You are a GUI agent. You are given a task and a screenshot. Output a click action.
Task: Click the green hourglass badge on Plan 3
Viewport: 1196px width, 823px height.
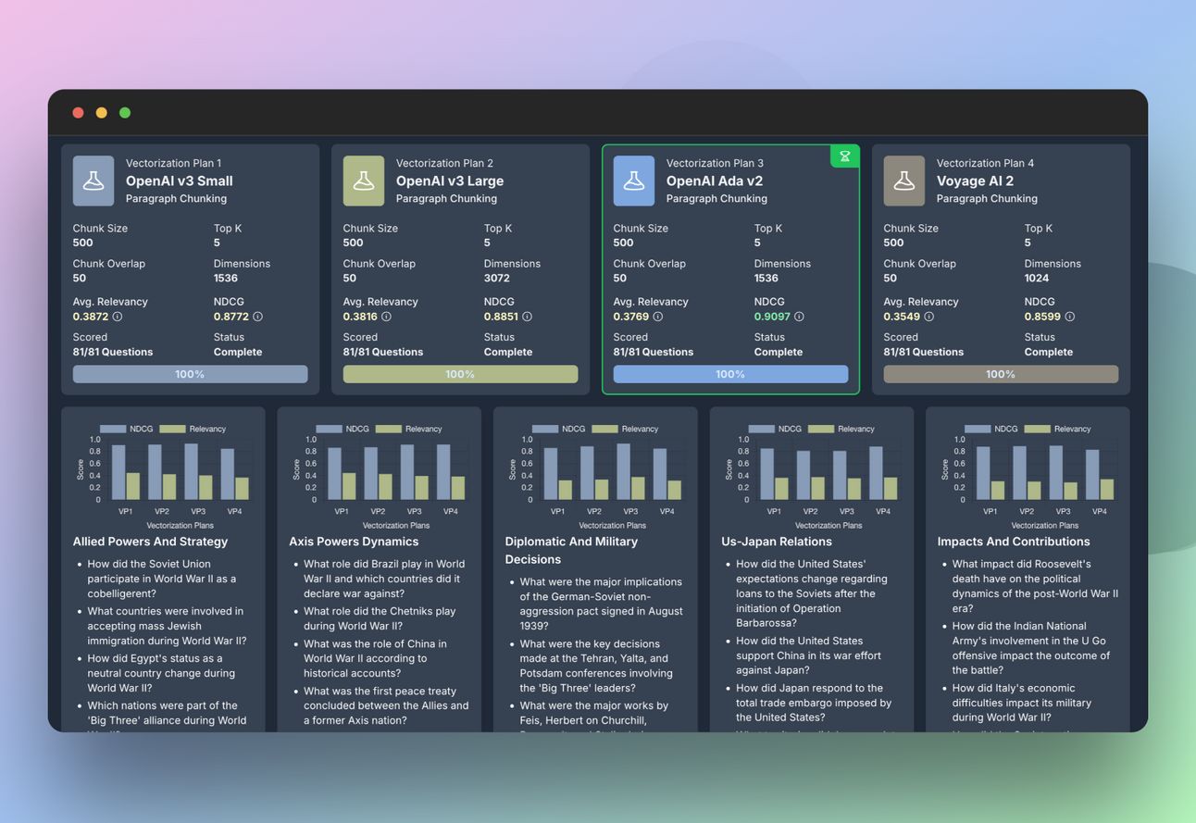point(844,156)
